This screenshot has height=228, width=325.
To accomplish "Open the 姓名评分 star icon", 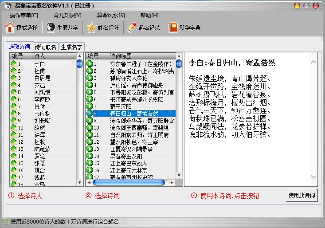I will coord(91,28).
